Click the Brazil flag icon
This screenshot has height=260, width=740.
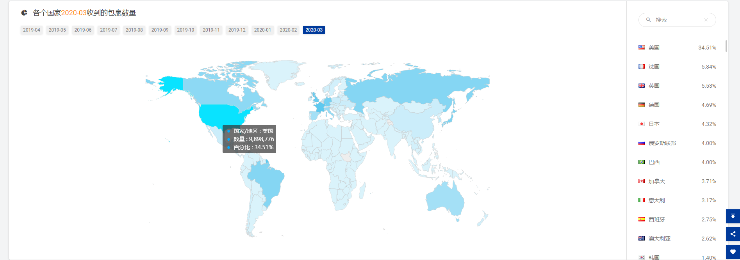(x=641, y=162)
